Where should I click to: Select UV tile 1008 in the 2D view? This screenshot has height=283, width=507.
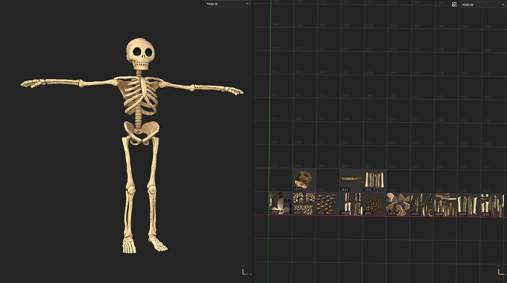[x=445, y=205]
